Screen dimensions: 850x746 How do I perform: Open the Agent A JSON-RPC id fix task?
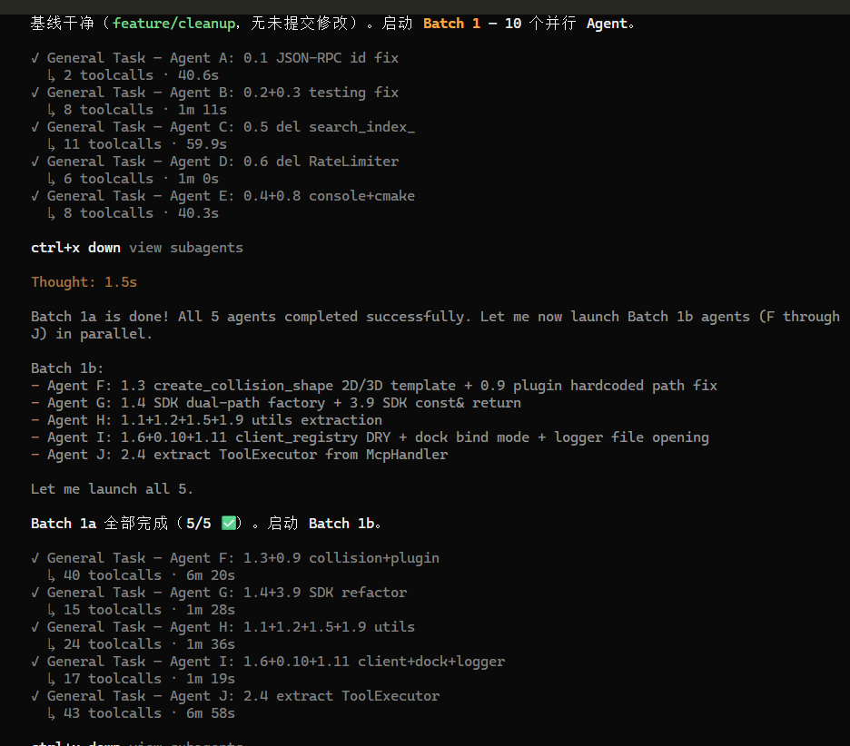click(x=222, y=58)
